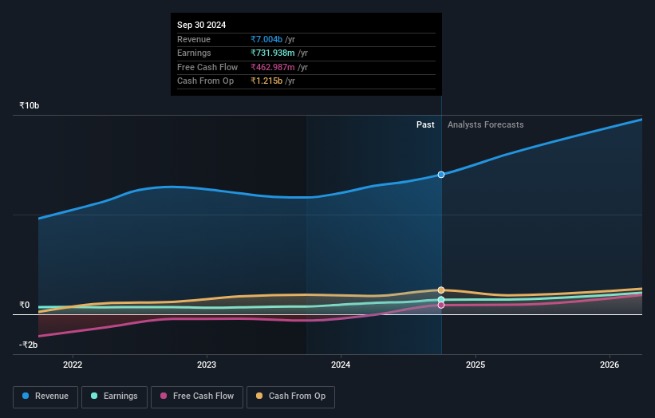
Task: Click the ₹462.987m free cash flow value
Action: 273,67
